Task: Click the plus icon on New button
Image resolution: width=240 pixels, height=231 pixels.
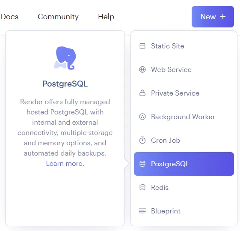Action: tap(223, 17)
